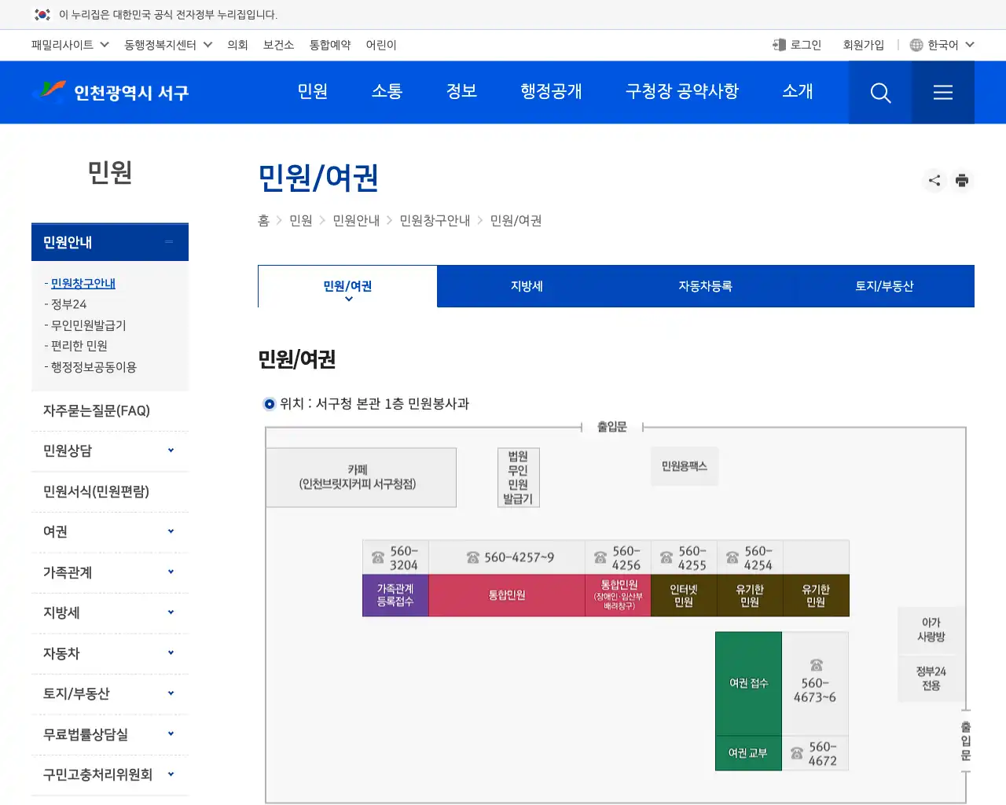The height and width of the screenshot is (805, 1006).
Task: Open the hamburger menu
Action: point(942,92)
